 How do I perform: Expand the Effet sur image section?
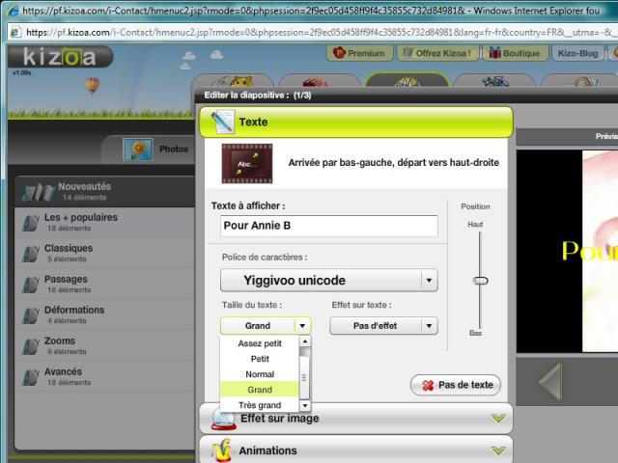(356, 418)
